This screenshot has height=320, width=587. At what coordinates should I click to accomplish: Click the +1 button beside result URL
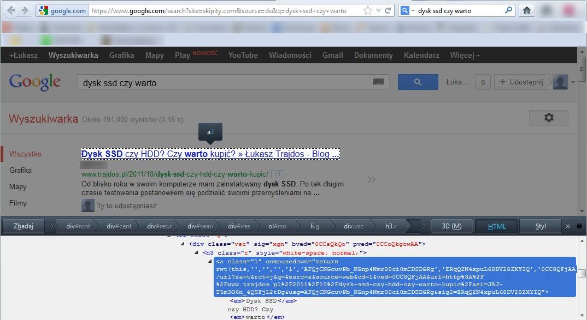(x=278, y=174)
